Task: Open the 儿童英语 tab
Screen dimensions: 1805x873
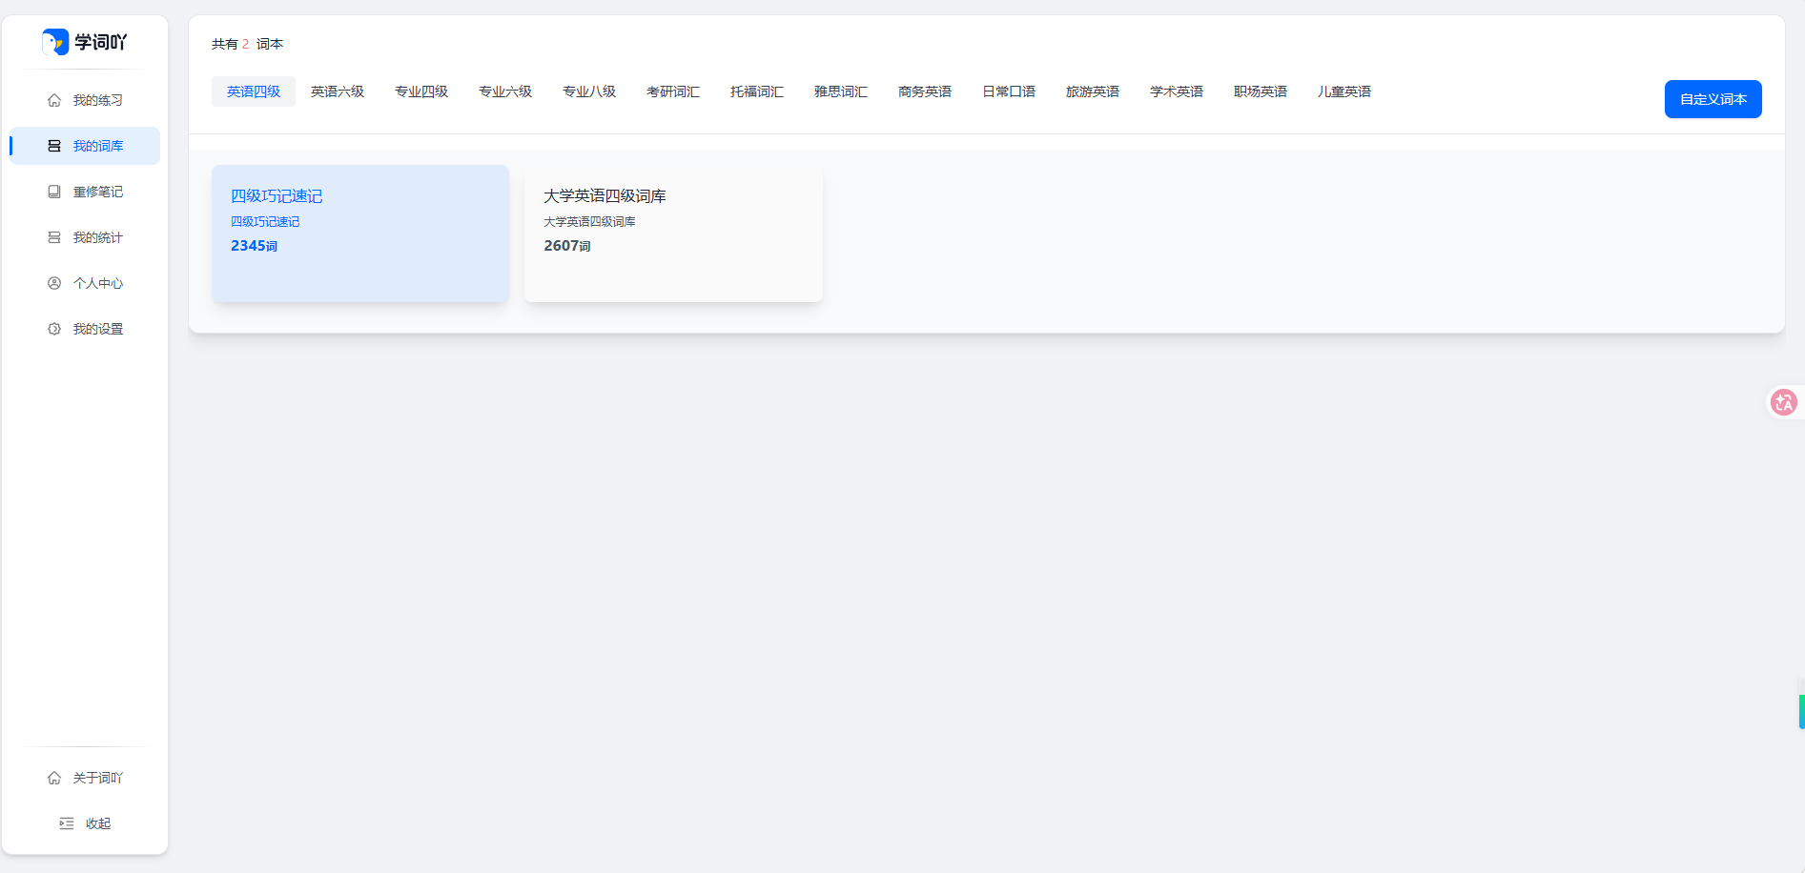Action: 1344,91
